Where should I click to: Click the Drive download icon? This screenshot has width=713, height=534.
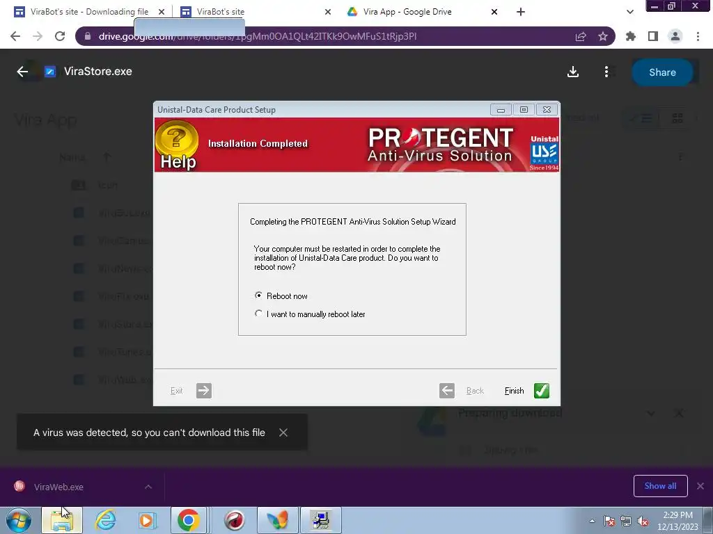[x=573, y=72]
